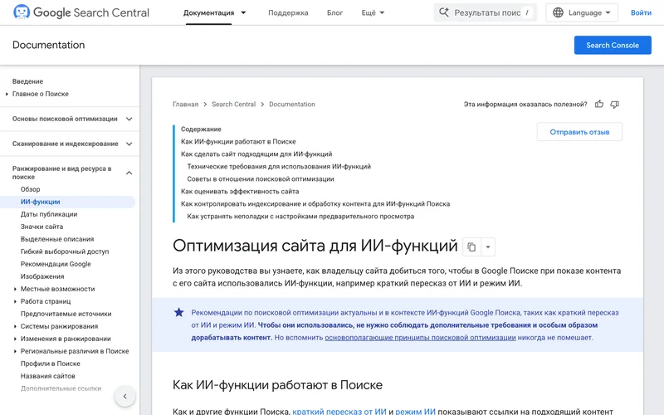Screen dimensions: 664x415
Task: Select Рекомендации Google in sidebar
Action: coord(56,264)
